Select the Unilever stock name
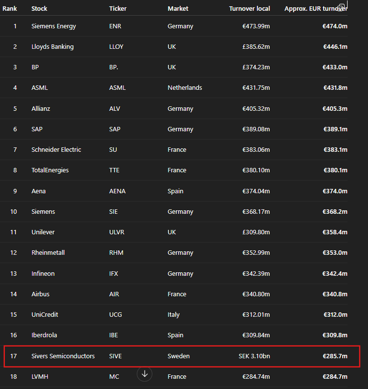The image size is (368, 389). (x=43, y=232)
